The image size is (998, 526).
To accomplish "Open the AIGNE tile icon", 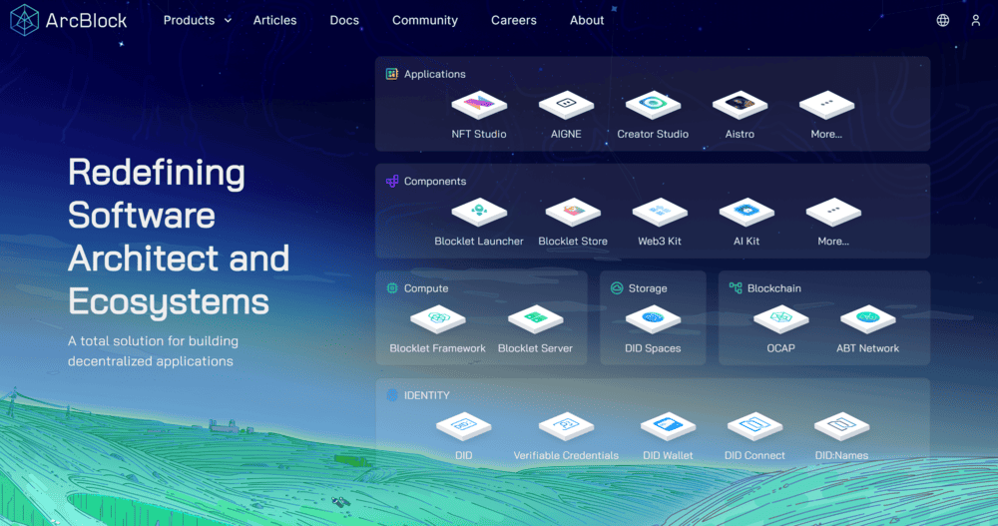I will pyautogui.click(x=566, y=105).
